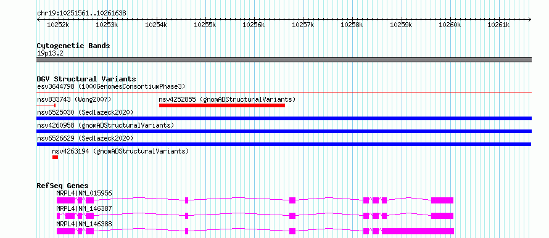The width and height of the screenshot is (549, 238).
Task: Open the MRPL4|NM_015956 transcript label
Action: pyautogui.click(x=85, y=193)
